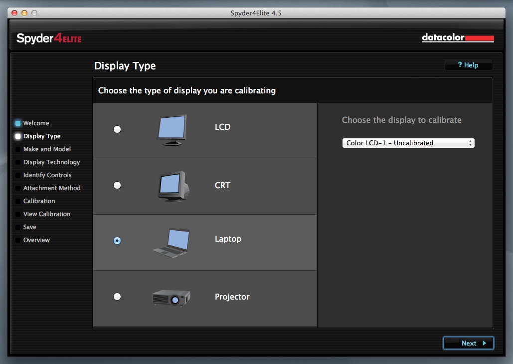Click the datacolor brand logo
This screenshot has height=364, width=513.
click(x=458, y=38)
